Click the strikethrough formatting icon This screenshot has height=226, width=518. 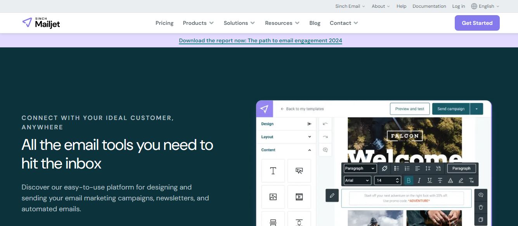click(440, 181)
